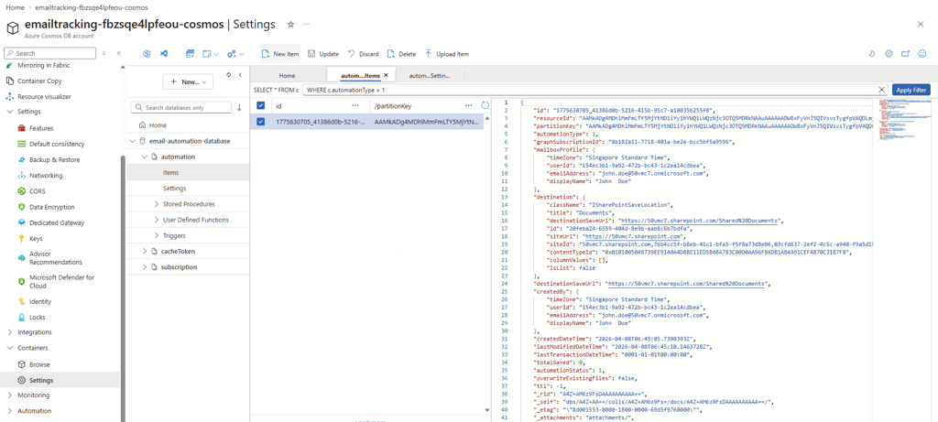This screenshot has width=938, height=422.
Task: Select the autom...Items tab
Action: [x=359, y=76]
